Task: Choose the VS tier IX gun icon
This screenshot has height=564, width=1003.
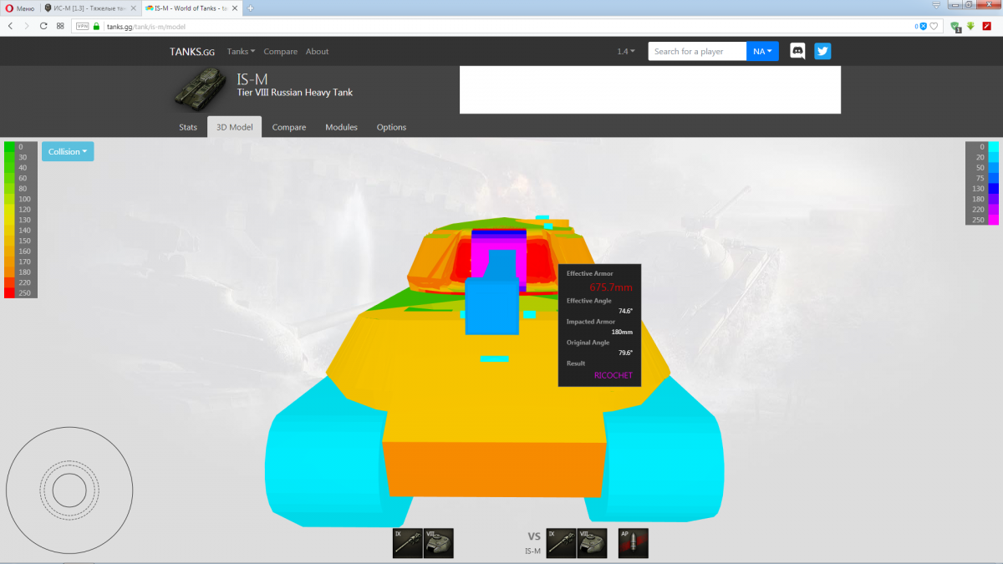Action: click(x=561, y=543)
